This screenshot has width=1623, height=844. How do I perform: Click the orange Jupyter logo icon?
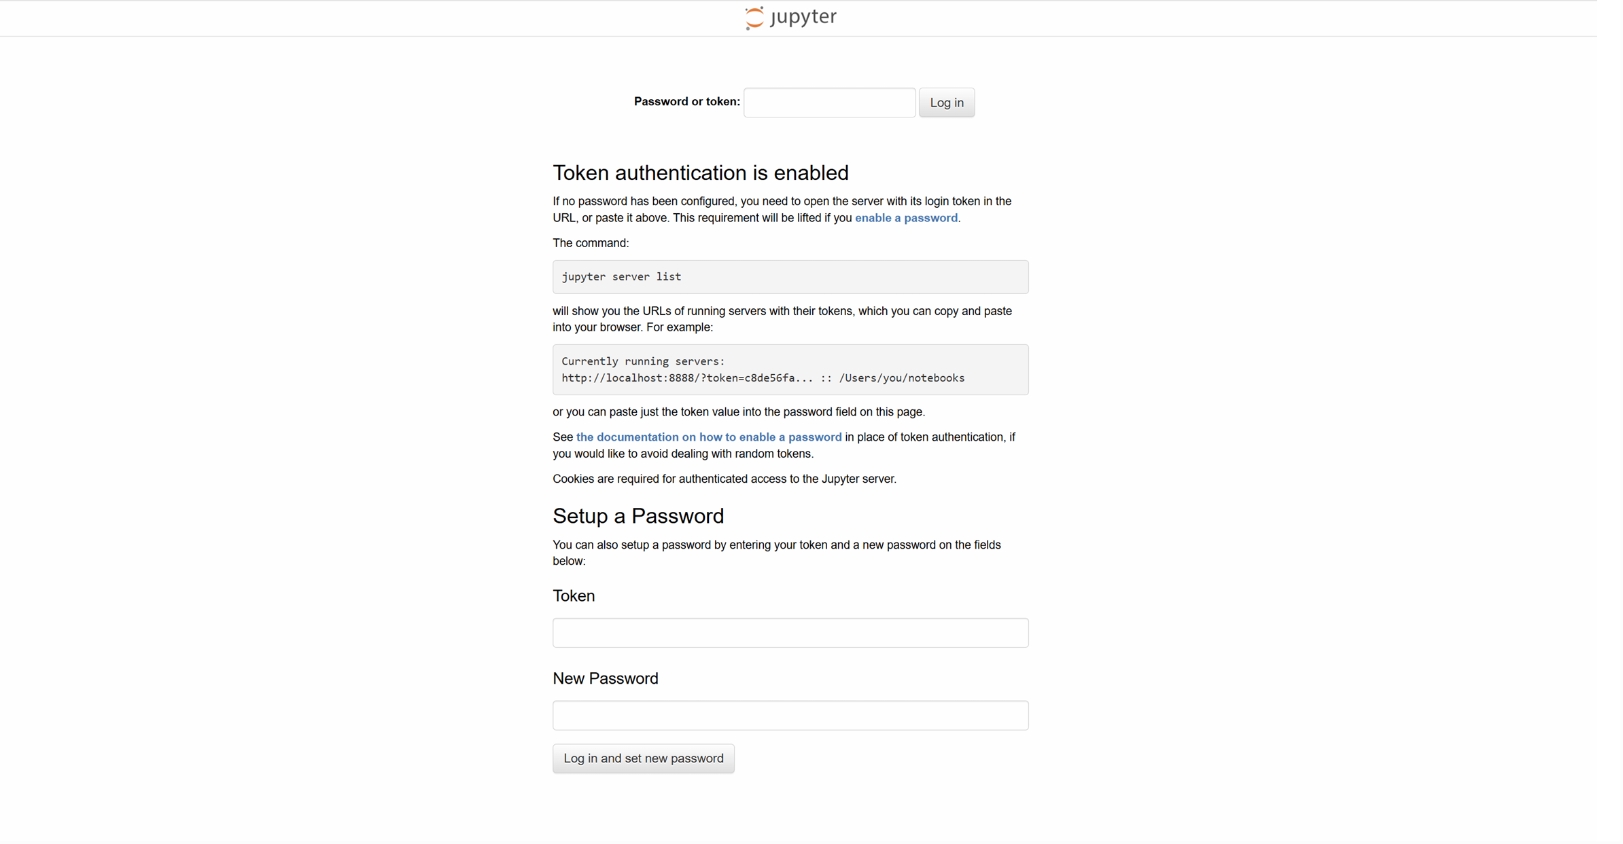754,18
